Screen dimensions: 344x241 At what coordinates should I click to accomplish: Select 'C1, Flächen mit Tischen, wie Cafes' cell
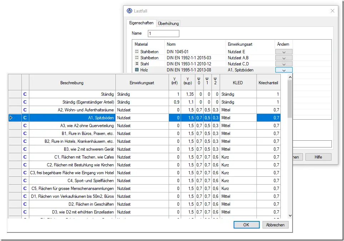click(x=72, y=157)
